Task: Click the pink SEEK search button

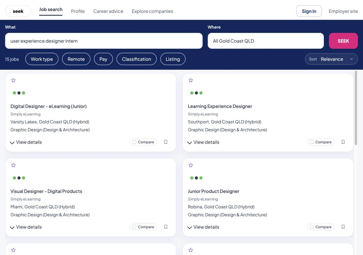Action: (343, 41)
